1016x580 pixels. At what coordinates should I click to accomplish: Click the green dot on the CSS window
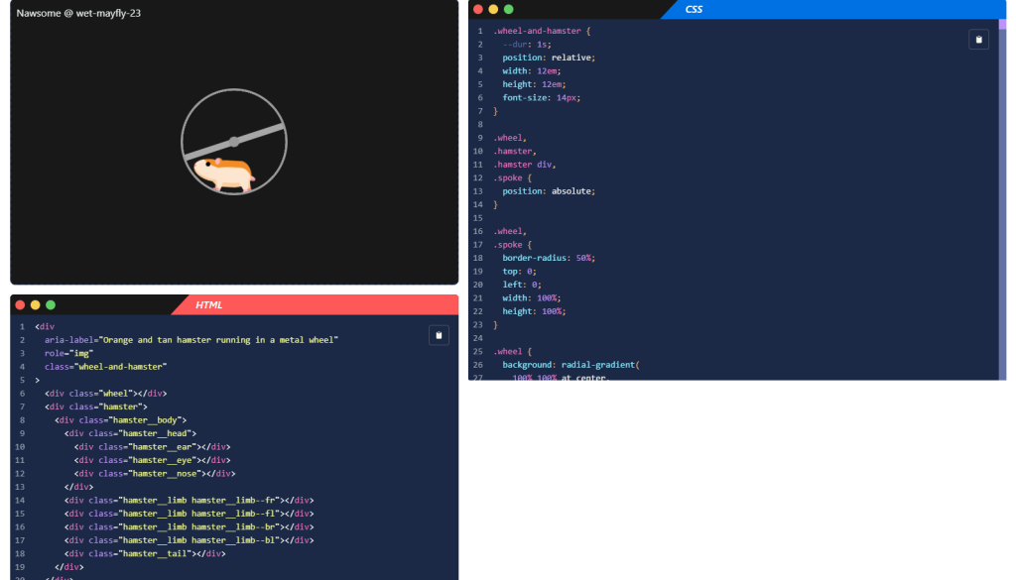(x=509, y=9)
